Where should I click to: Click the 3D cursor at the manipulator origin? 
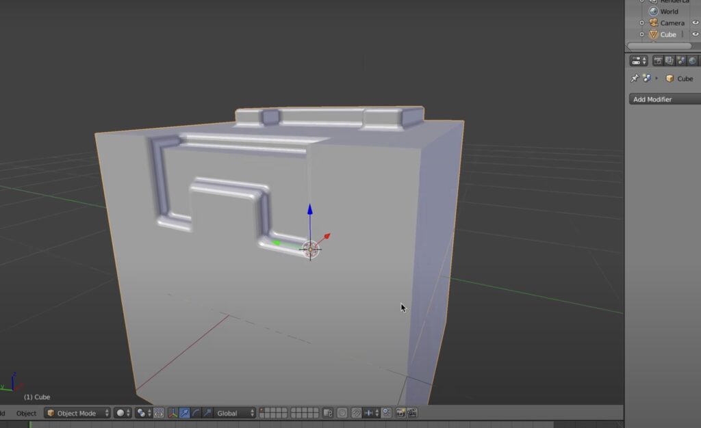[310, 250]
